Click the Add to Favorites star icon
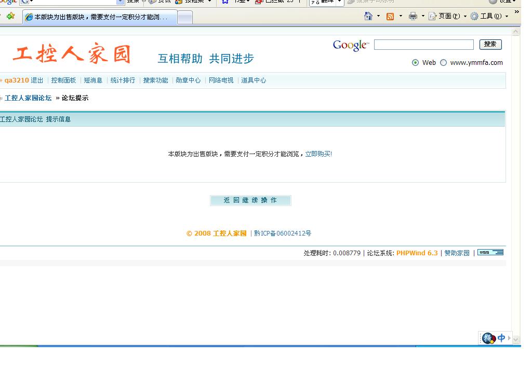This screenshot has height=385, width=532. coord(11,17)
